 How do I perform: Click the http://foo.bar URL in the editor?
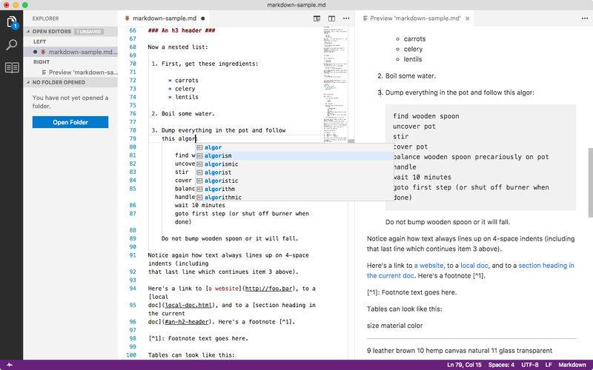269,289
